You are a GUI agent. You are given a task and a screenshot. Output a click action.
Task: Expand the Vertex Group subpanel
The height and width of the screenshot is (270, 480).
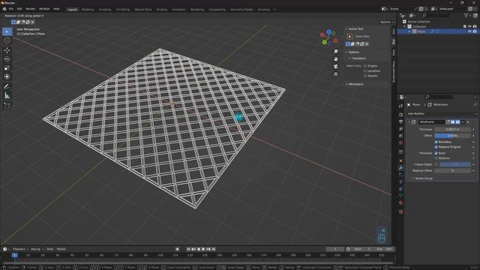(x=413, y=178)
